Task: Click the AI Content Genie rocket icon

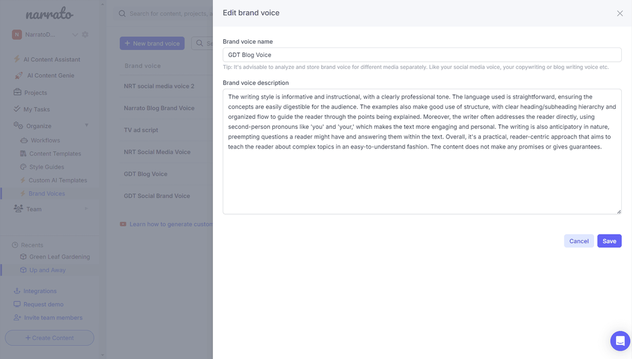Action: 18,75
